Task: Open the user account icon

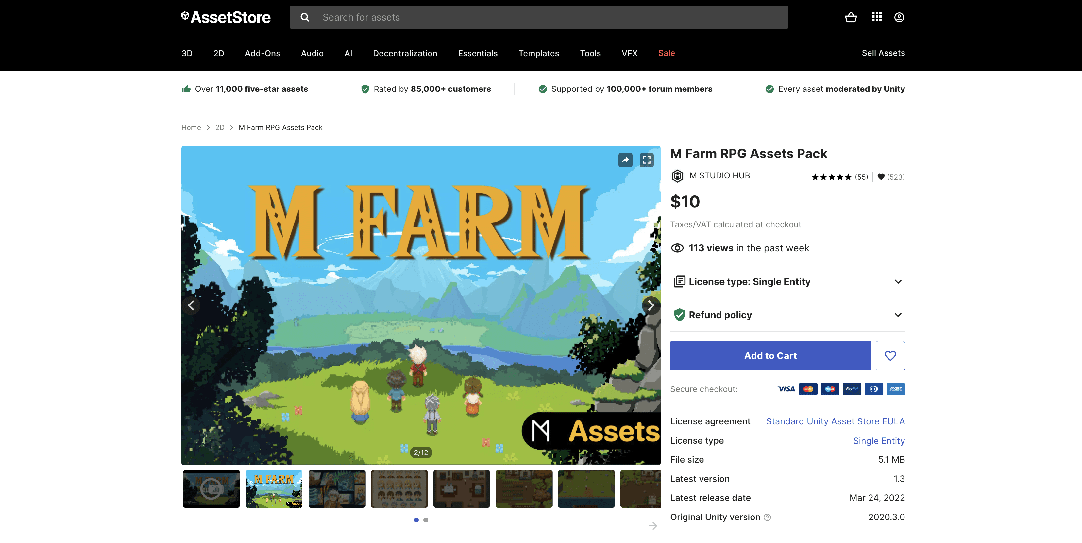Action: click(899, 17)
